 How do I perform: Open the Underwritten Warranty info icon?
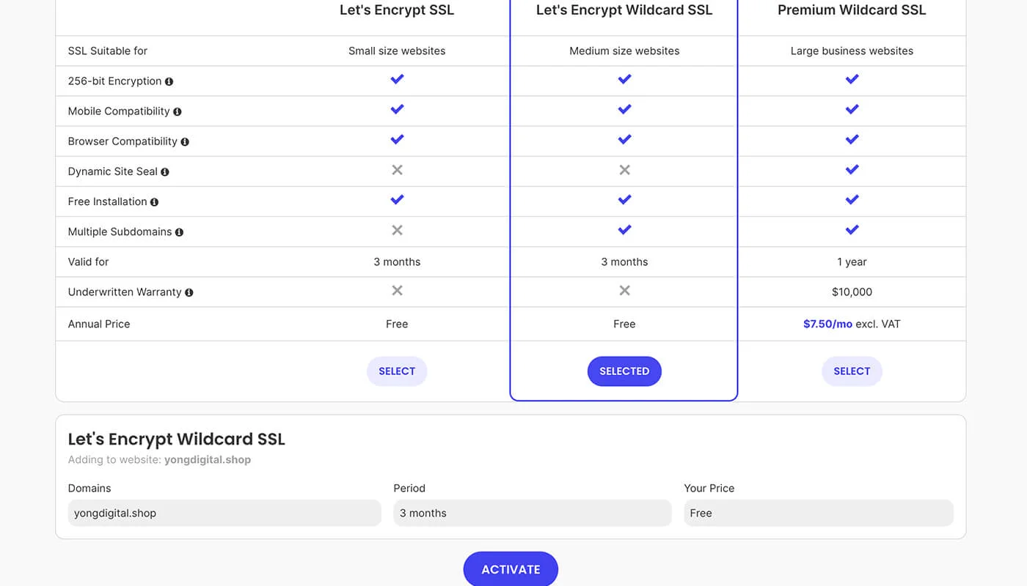[189, 292]
